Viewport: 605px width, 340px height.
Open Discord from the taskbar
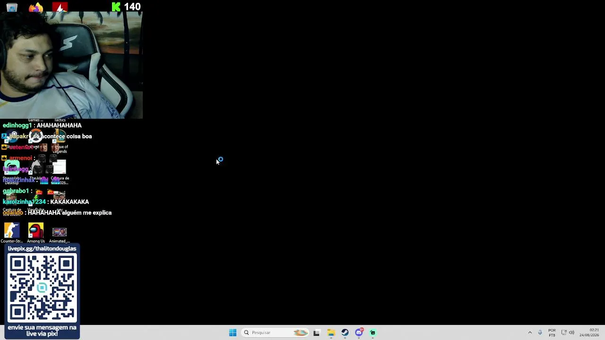(x=359, y=332)
